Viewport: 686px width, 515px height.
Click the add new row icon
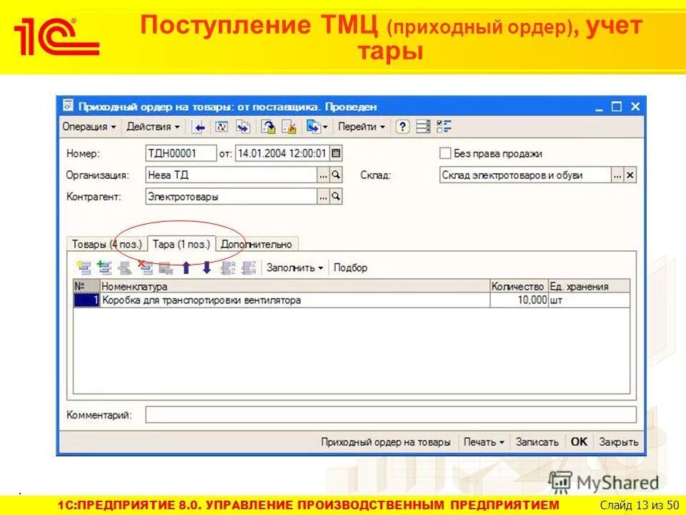click(x=84, y=268)
